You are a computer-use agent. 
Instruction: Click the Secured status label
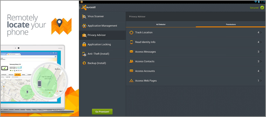pyautogui.click(x=254, y=8)
